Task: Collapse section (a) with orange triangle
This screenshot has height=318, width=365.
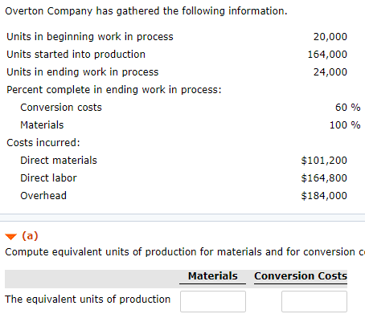Action: pyautogui.click(x=11, y=237)
